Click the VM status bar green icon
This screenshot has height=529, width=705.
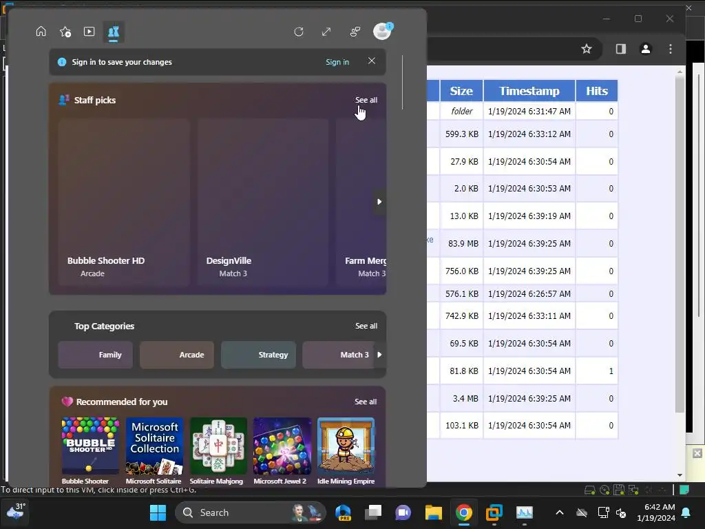coord(684,490)
